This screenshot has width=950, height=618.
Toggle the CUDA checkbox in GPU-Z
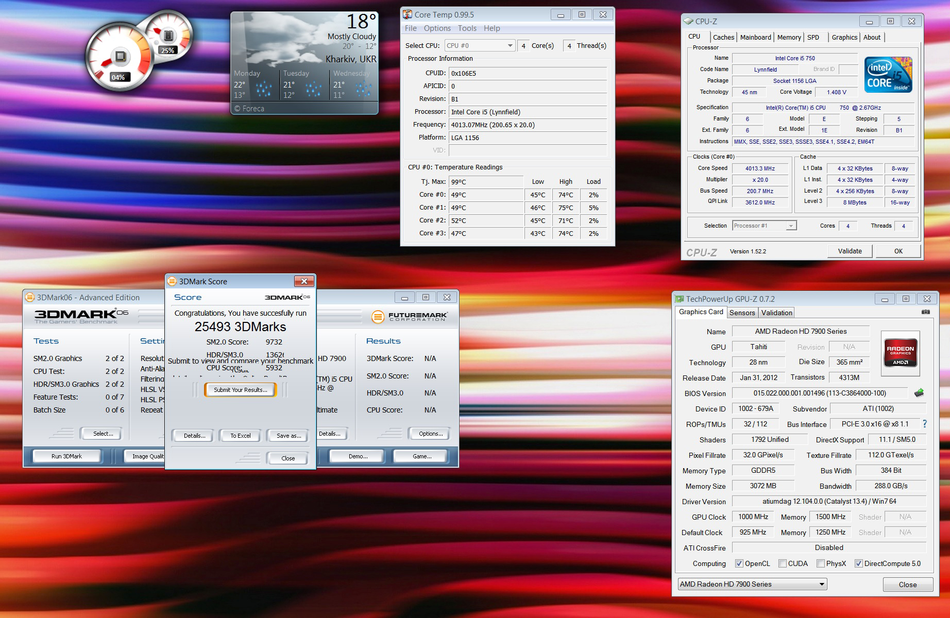(x=783, y=563)
